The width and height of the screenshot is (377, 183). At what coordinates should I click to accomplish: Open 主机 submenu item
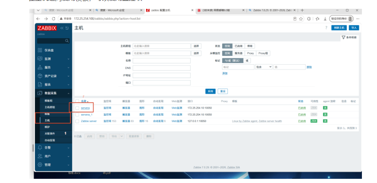point(47,120)
